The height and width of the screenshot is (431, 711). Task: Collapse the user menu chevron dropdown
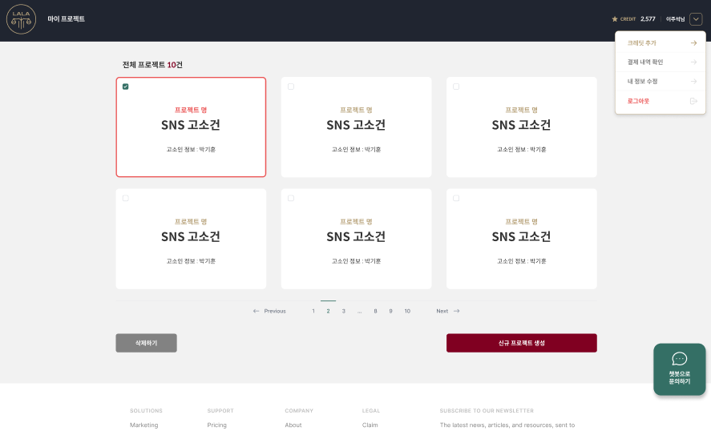695,19
